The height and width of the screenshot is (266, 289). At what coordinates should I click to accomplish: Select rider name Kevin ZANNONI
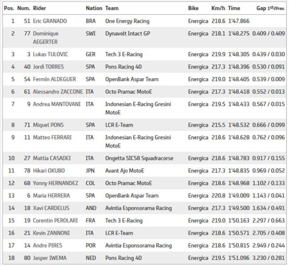(x=52, y=233)
